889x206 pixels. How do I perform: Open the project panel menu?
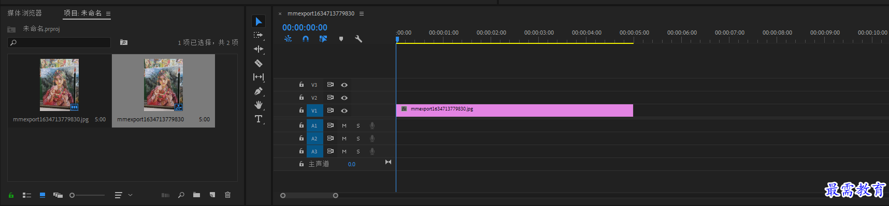(108, 14)
